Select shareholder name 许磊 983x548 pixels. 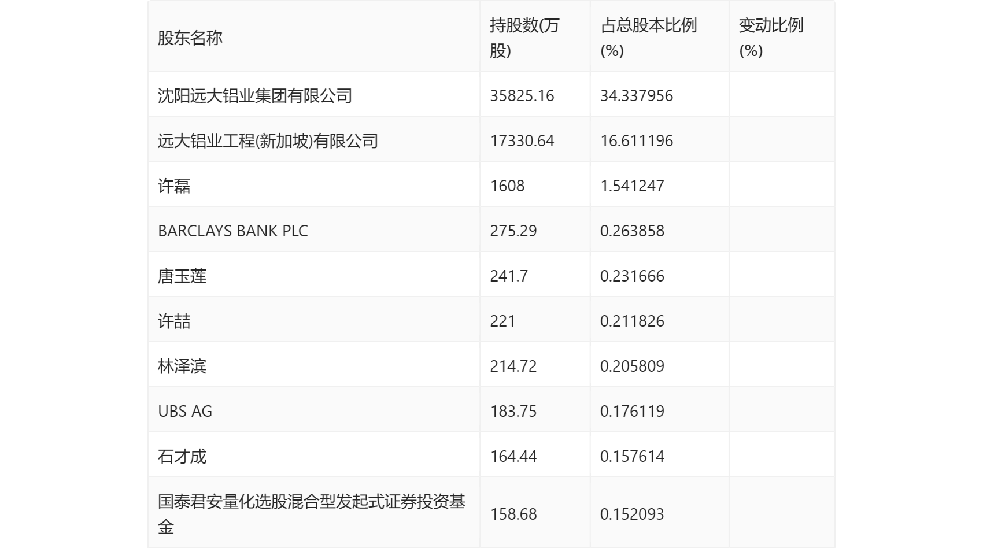pyautogui.click(x=174, y=186)
